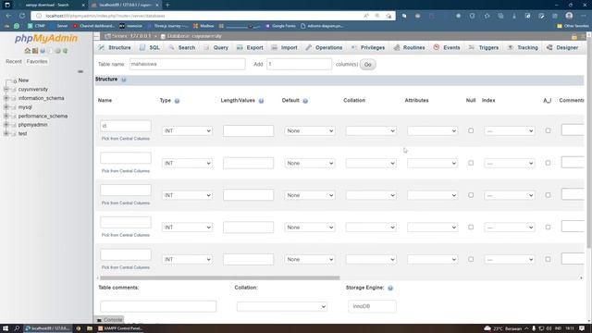The image size is (592, 333).
Task: Open help icon next to Structure heading
Action: (123, 80)
